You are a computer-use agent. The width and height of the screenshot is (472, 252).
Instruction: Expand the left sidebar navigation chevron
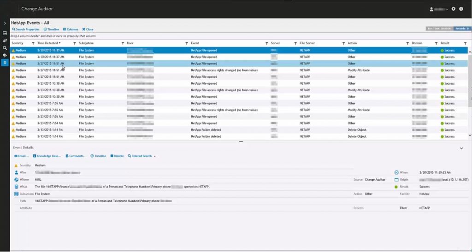coord(5,23)
